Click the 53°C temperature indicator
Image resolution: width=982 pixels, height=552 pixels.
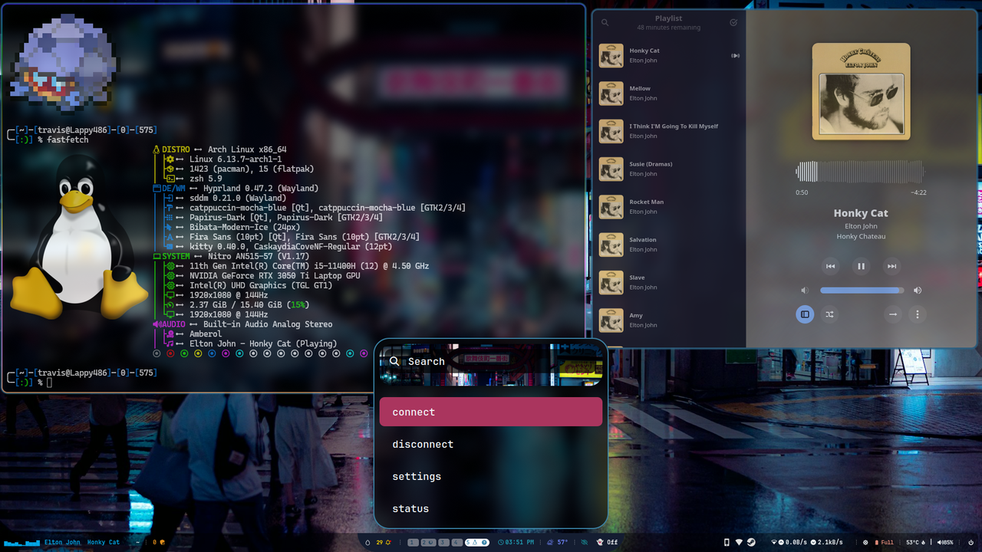coord(916,542)
